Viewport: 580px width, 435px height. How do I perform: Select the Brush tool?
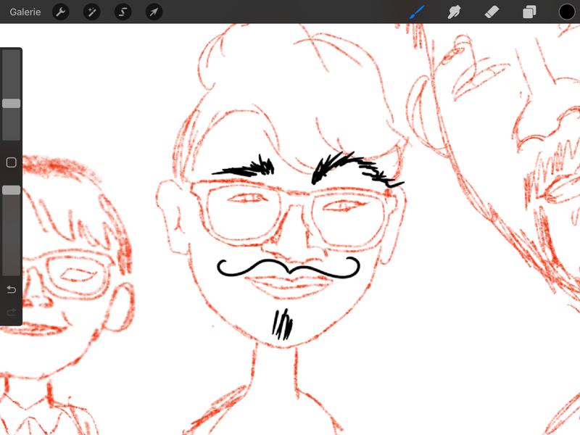pyautogui.click(x=417, y=12)
